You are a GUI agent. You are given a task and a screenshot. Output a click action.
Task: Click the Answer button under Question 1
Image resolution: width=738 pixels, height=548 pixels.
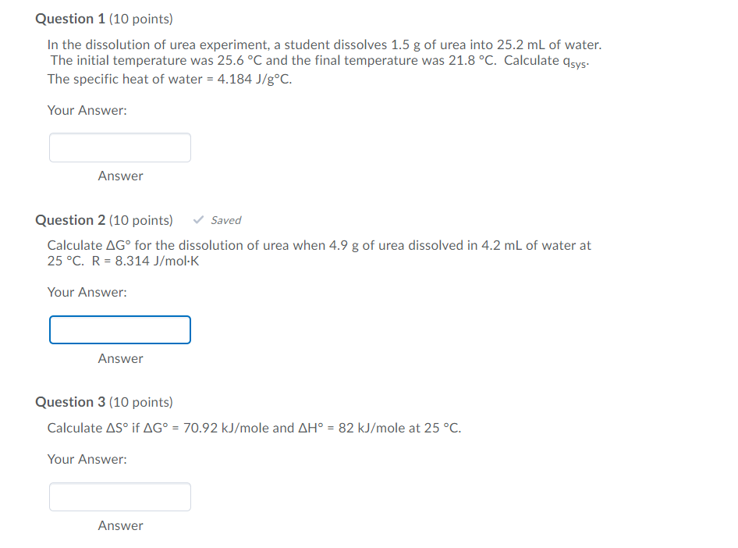[x=120, y=176]
